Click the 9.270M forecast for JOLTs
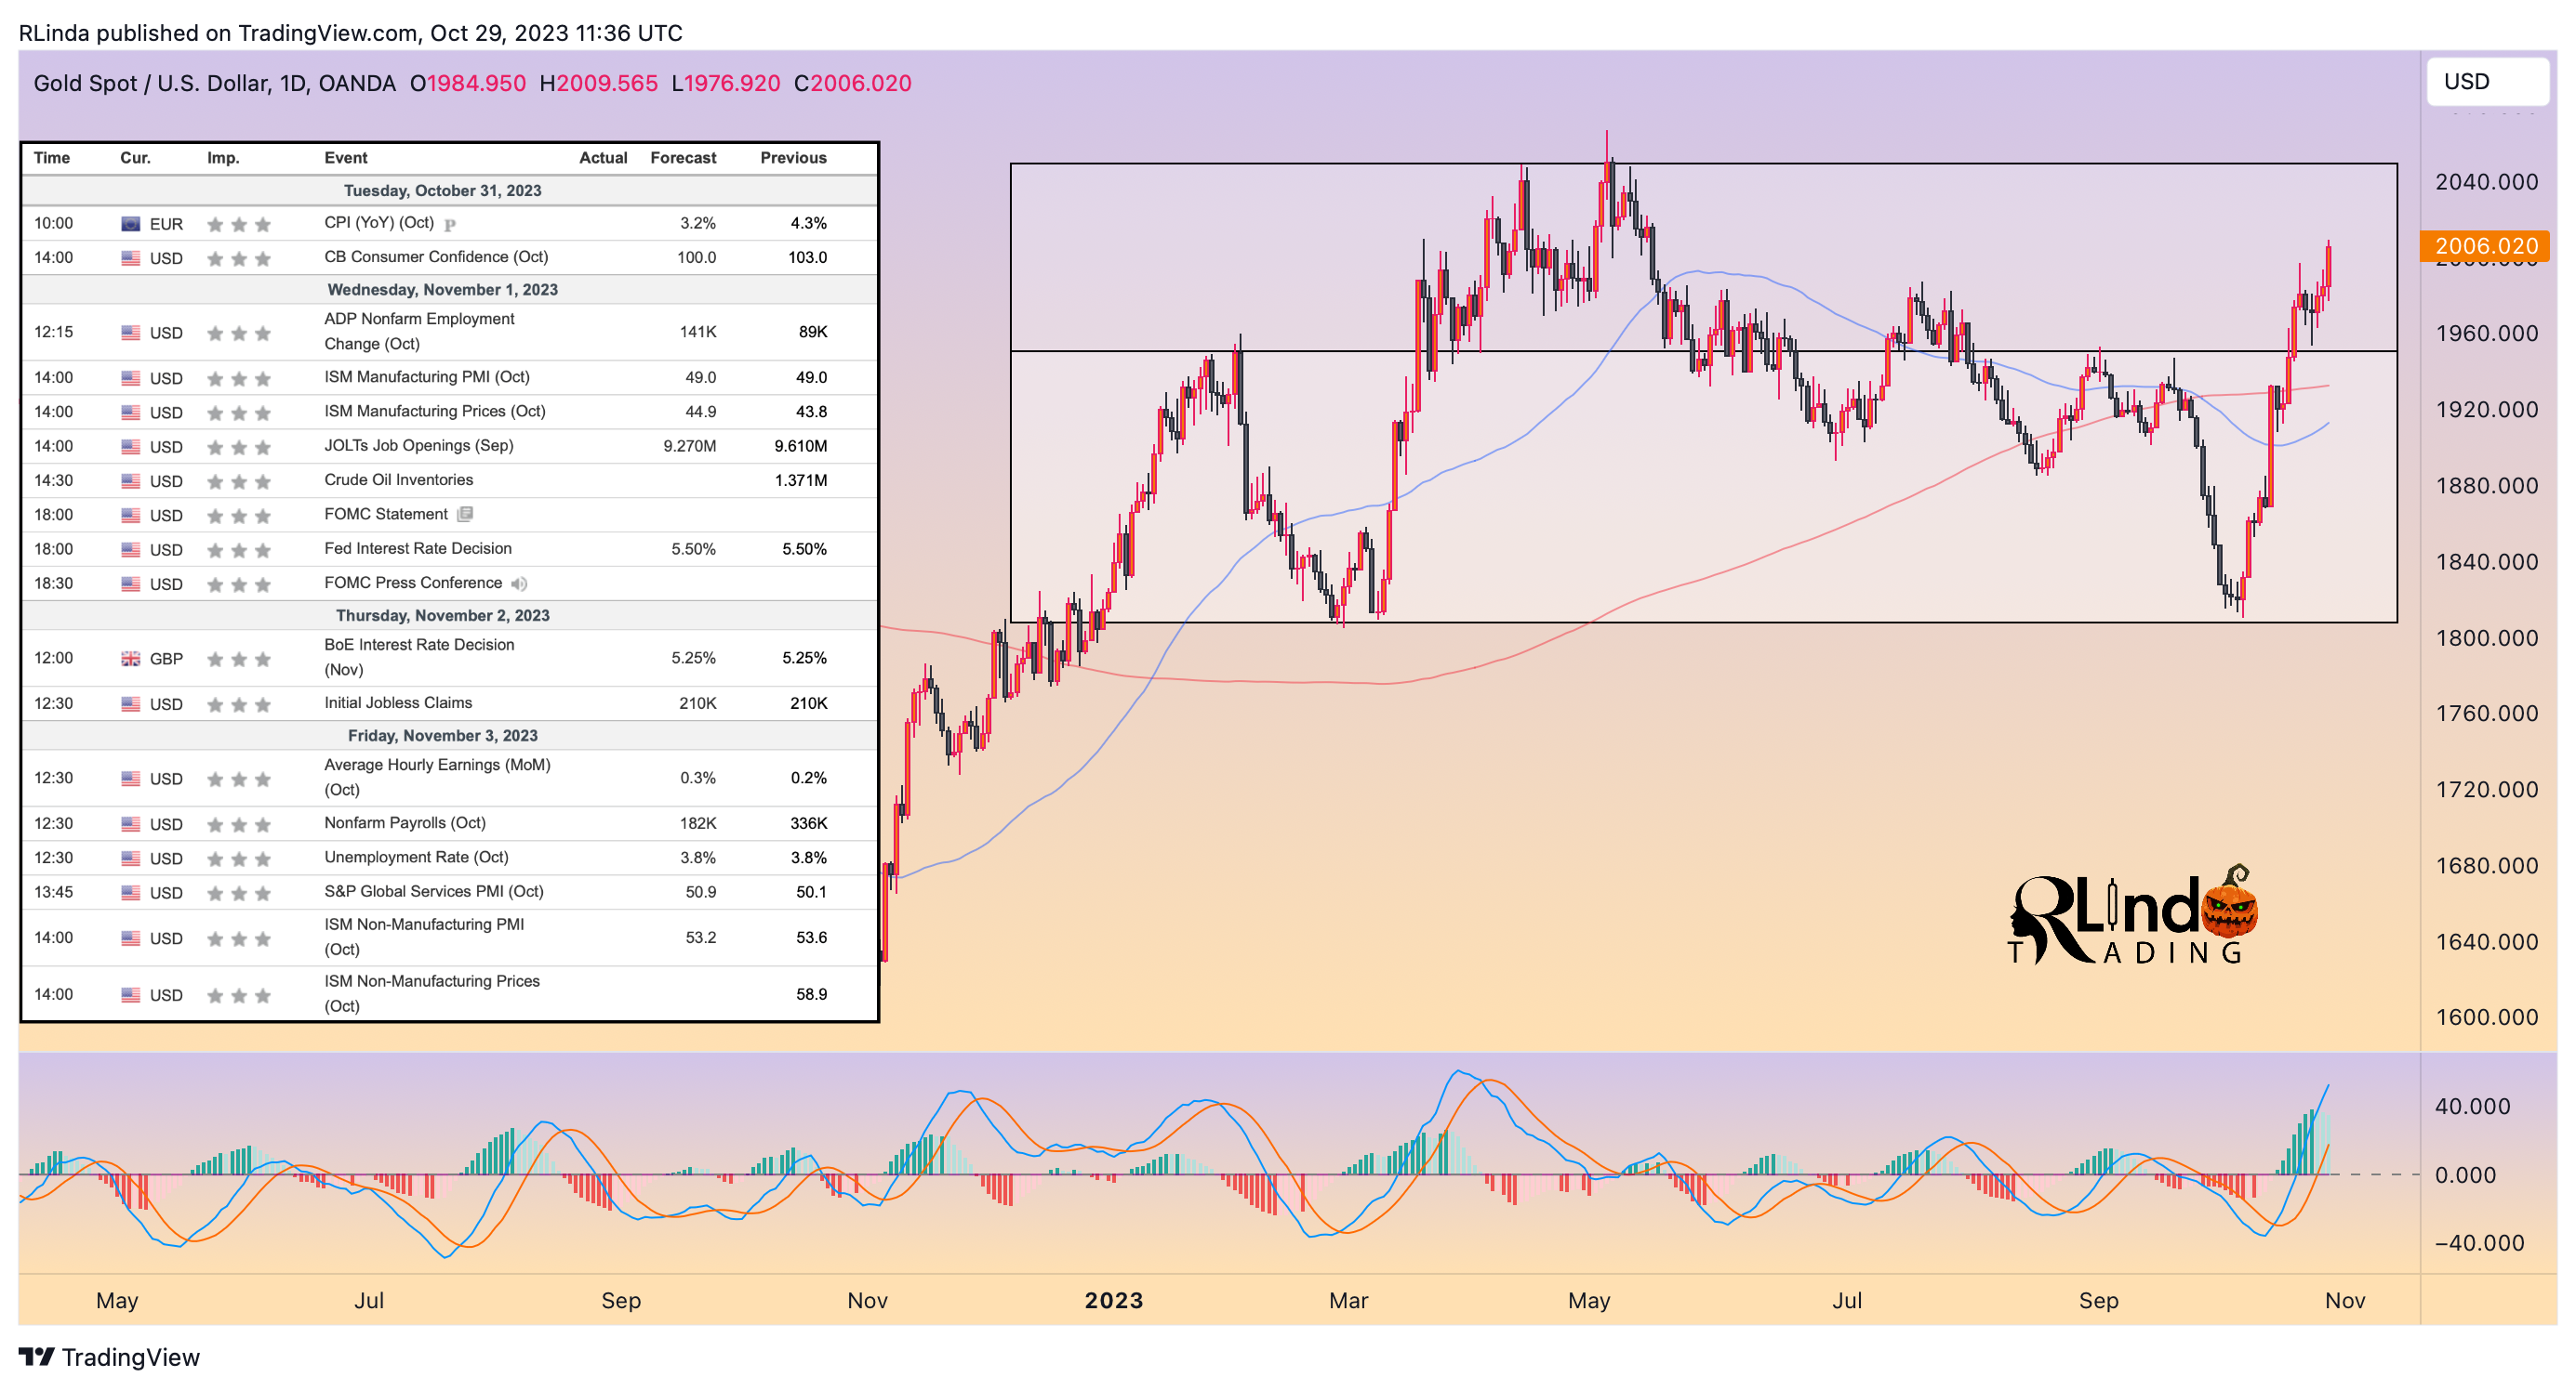Screen dimensions: 2576x1390 689,446
